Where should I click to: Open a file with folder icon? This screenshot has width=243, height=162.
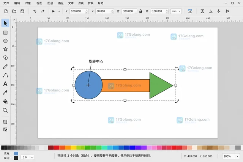point(14,11)
